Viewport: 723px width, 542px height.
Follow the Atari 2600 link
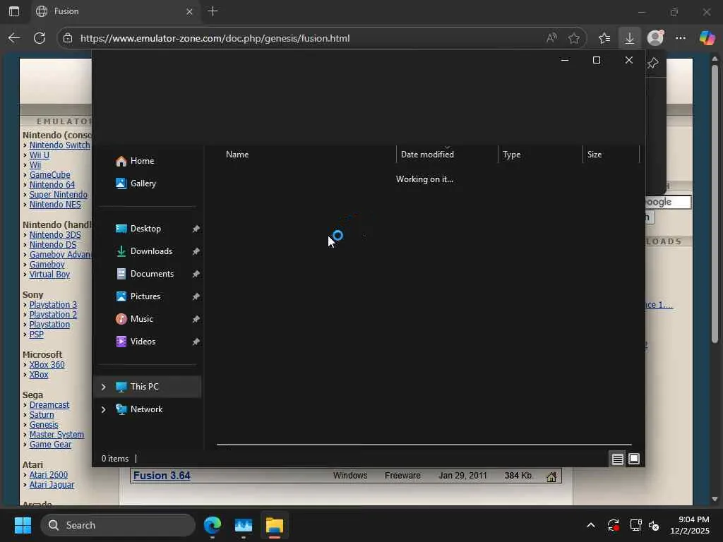pyautogui.click(x=49, y=475)
